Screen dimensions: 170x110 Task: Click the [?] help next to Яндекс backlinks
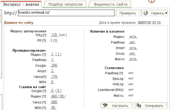(x=44, y=96)
